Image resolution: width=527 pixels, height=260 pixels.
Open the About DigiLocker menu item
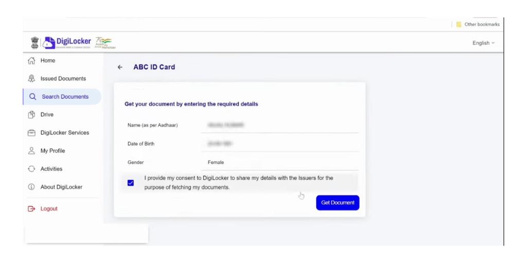click(x=62, y=187)
